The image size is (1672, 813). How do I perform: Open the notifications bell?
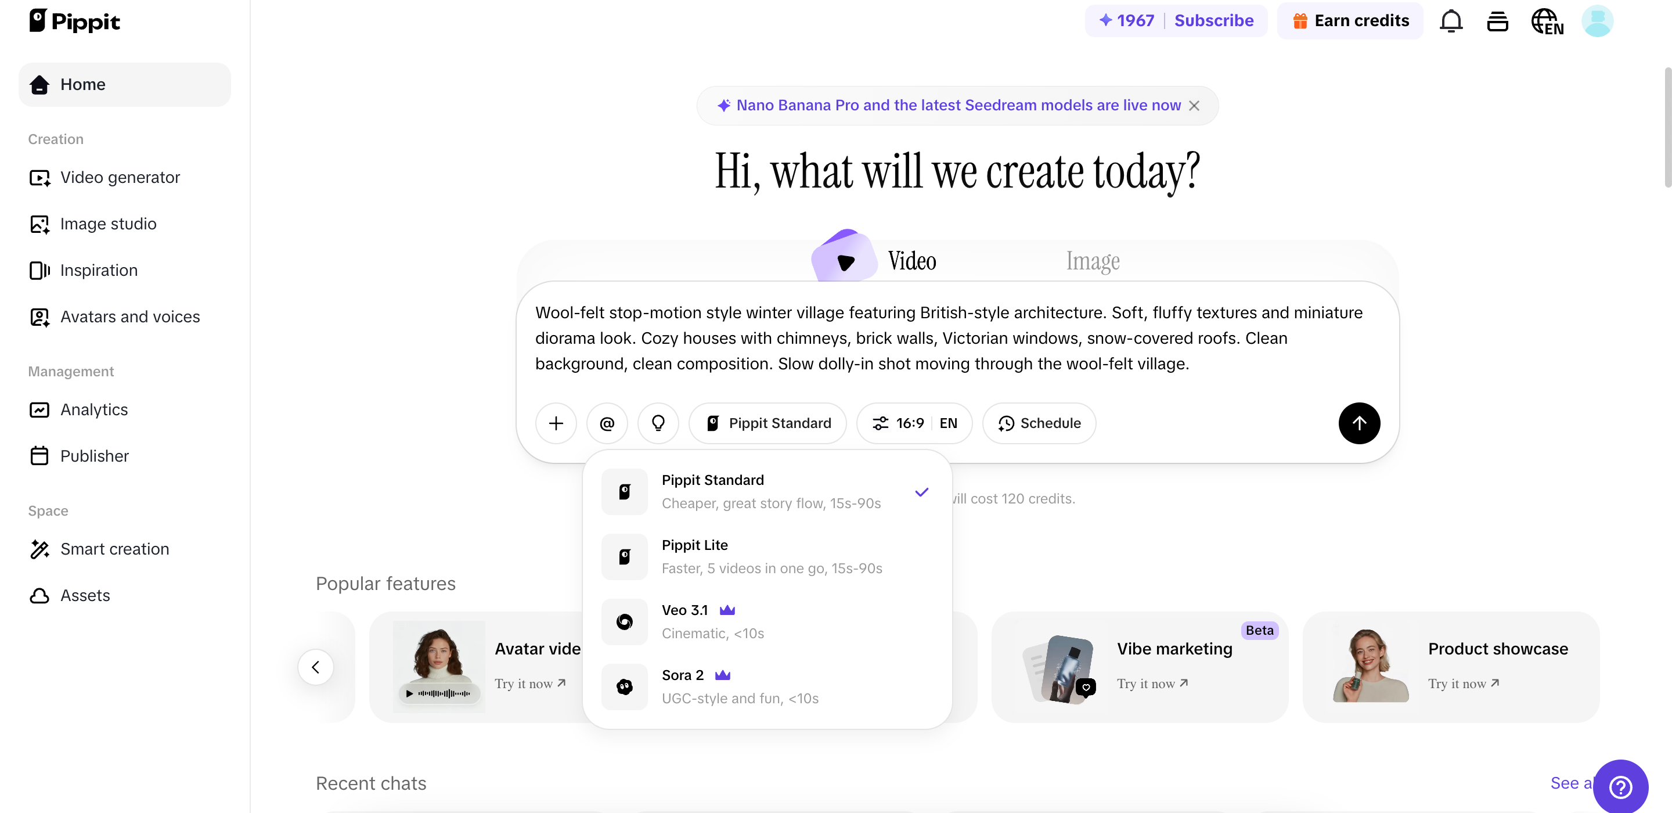point(1451,20)
